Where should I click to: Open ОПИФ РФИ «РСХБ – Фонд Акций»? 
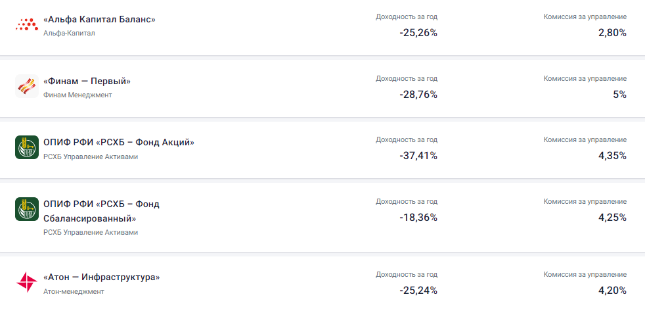(119, 142)
